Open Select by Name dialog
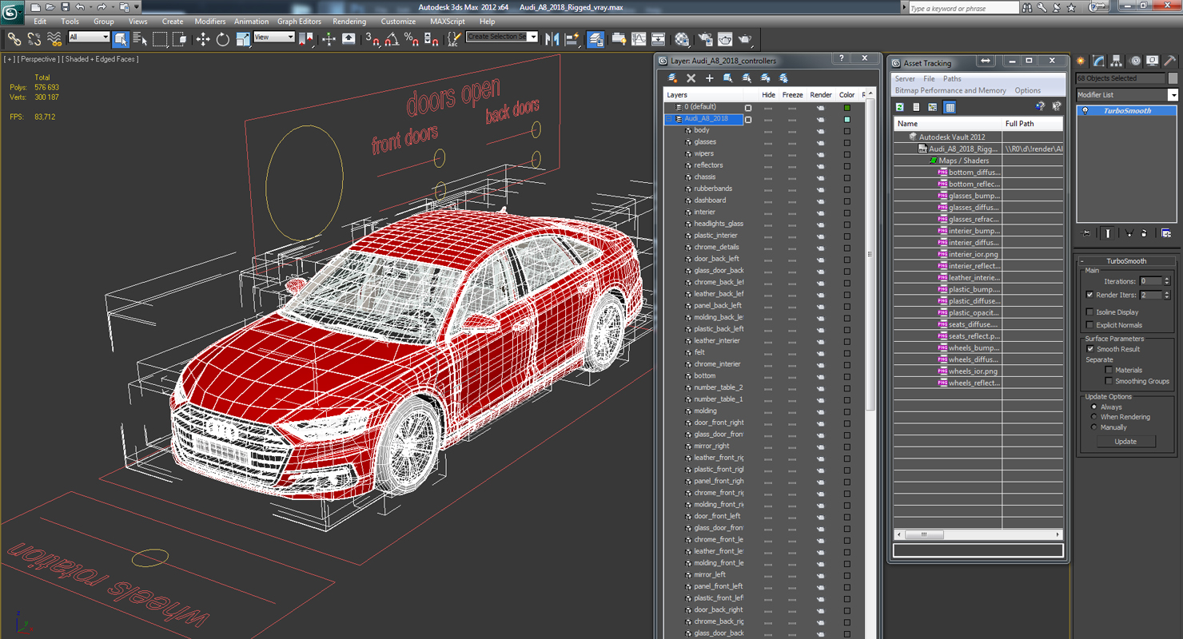1183x639 pixels. click(x=140, y=38)
